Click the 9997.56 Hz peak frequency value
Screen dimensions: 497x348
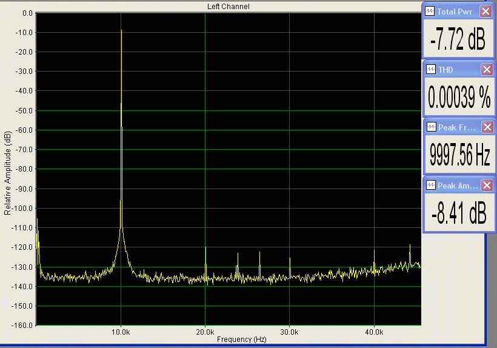point(459,155)
